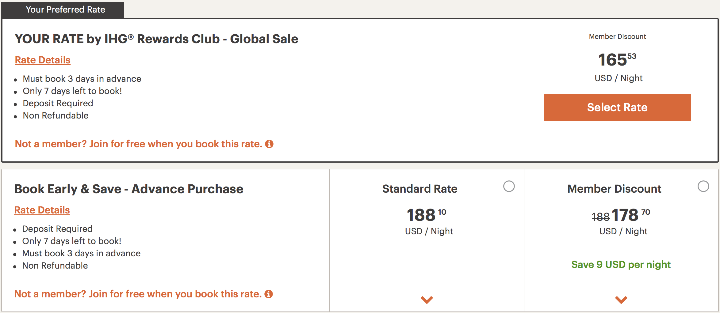Click the struck-through 188 original price

pyautogui.click(x=600, y=217)
